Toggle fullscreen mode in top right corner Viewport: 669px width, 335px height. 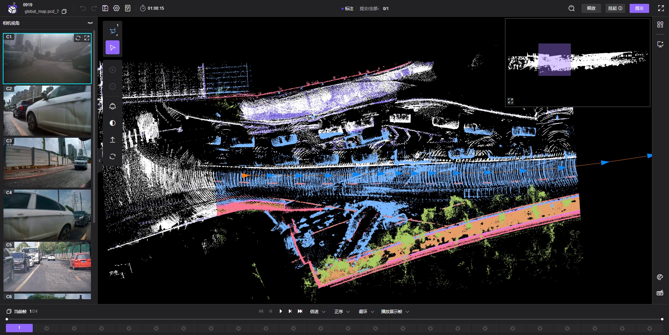[661, 8]
